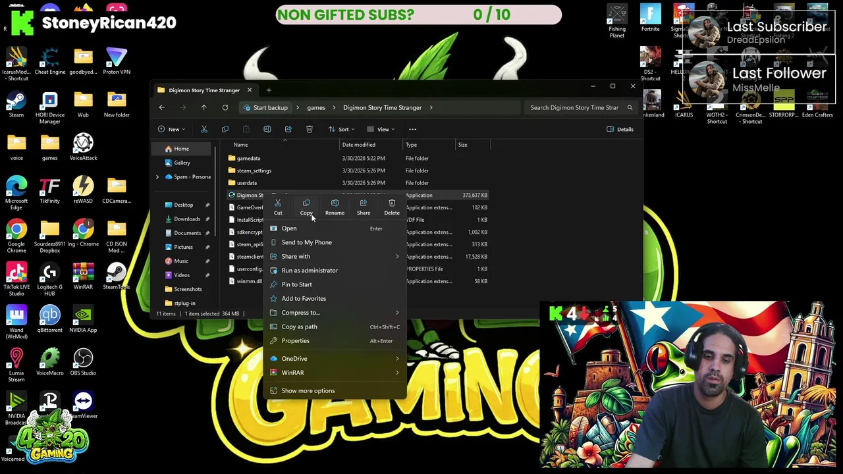Open WinRAR desktop icon
Image resolution: width=843 pixels, height=474 pixels.
83,276
